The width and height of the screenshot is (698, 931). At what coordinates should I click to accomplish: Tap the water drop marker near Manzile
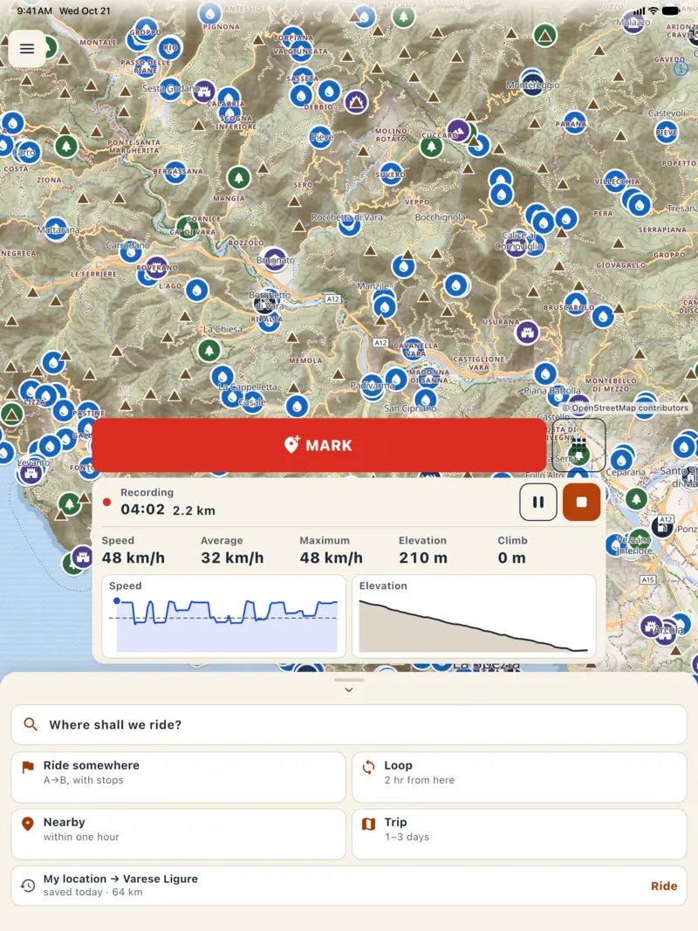click(x=385, y=307)
